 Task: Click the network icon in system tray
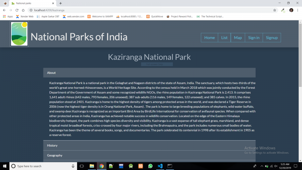click(271, 166)
